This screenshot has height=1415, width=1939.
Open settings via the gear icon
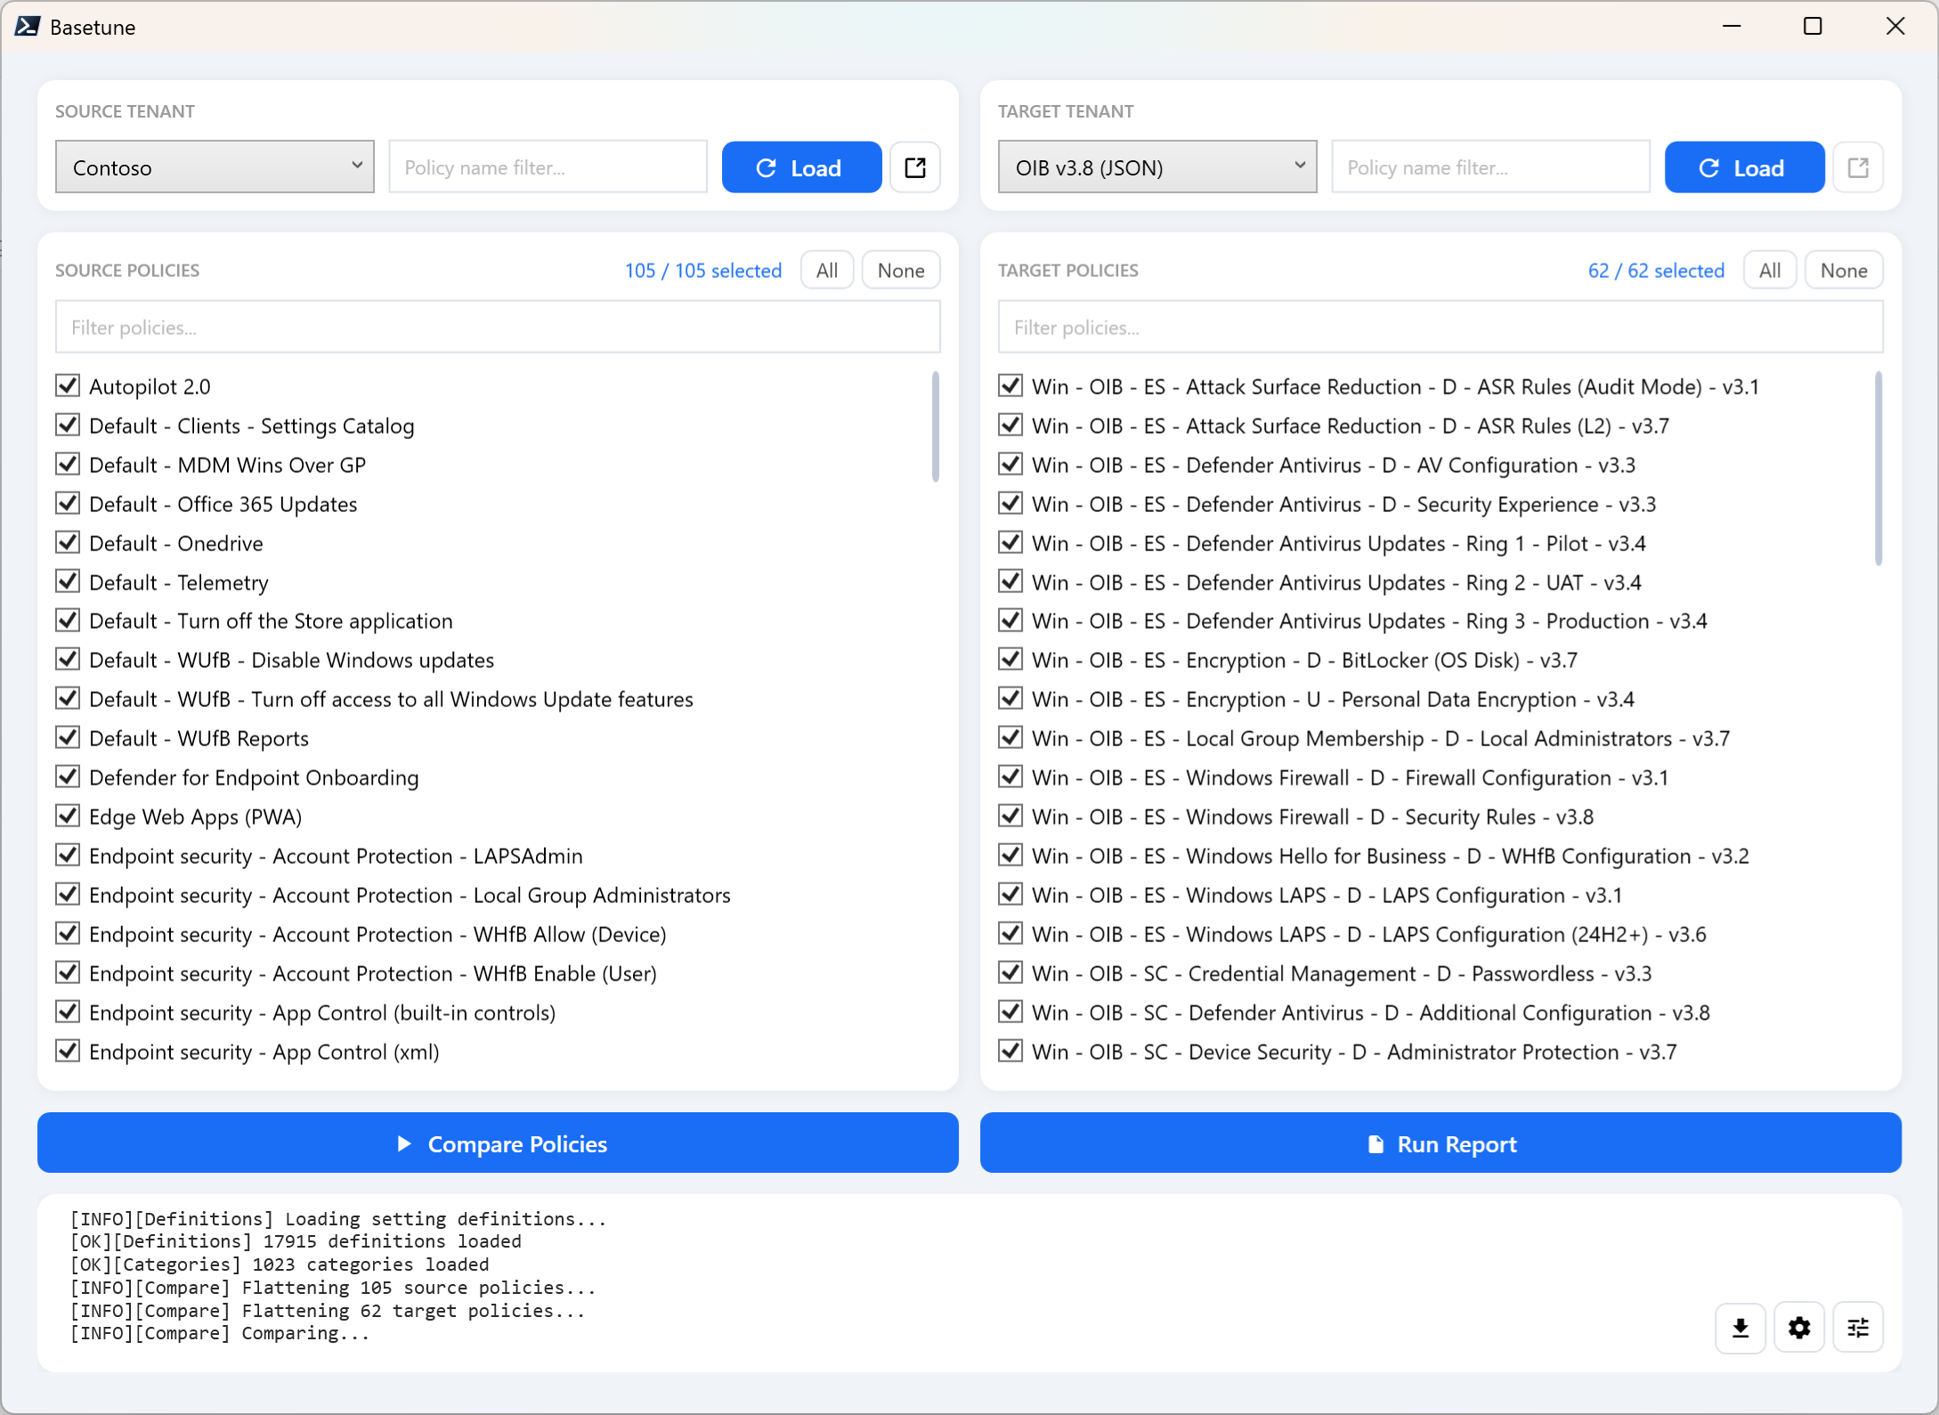coord(1799,1328)
